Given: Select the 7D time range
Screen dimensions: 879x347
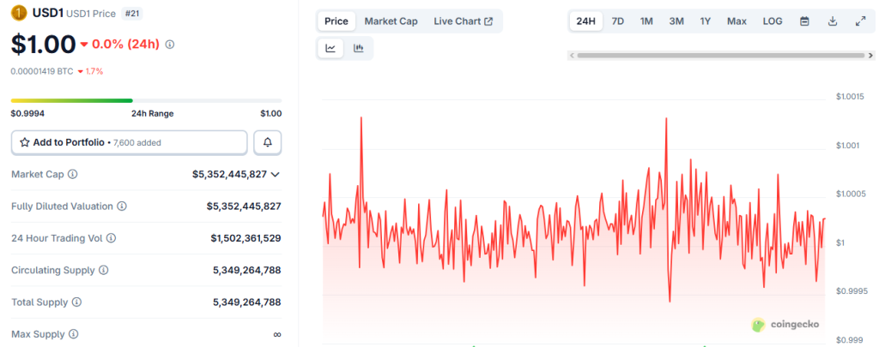Looking at the screenshot, I should click(618, 21).
